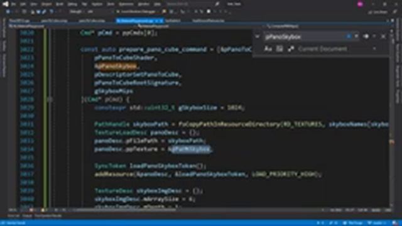Open the Find Symbol Results bottom tab
This screenshot has width=402, height=226.
[x=48, y=216]
